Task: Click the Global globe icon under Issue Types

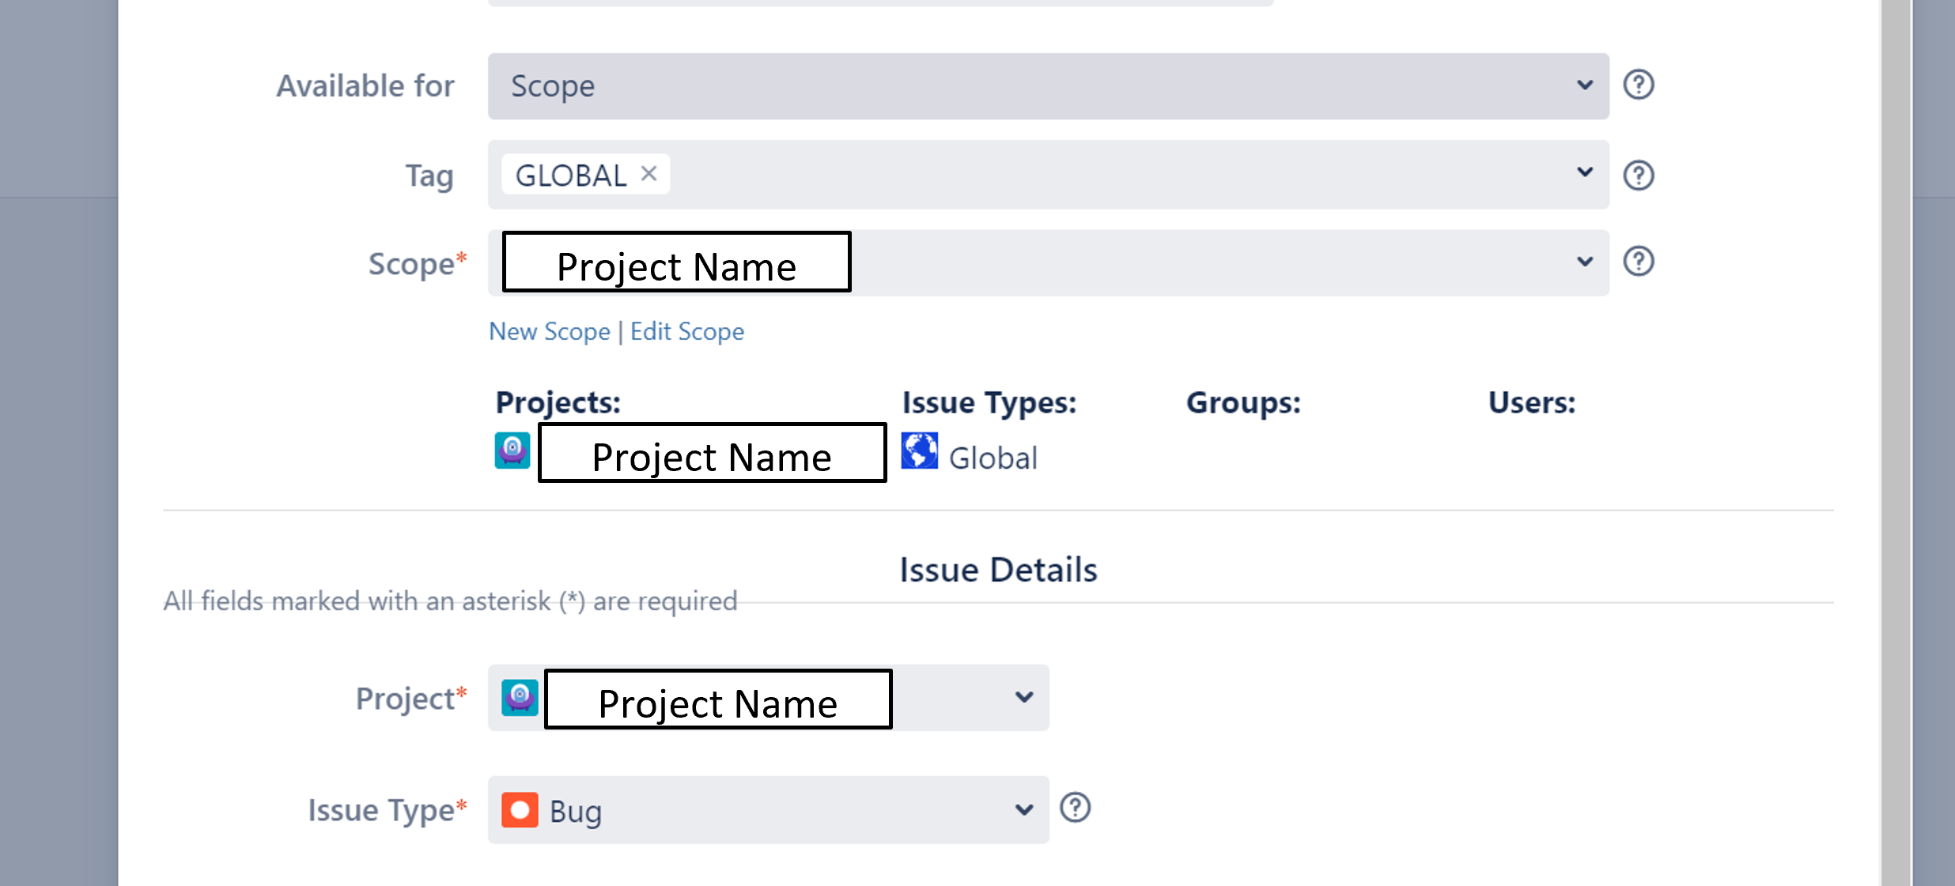Action: [920, 451]
